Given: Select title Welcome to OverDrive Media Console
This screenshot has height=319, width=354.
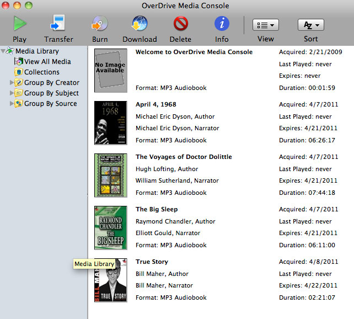Looking at the screenshot, I should tap(194, 52).
